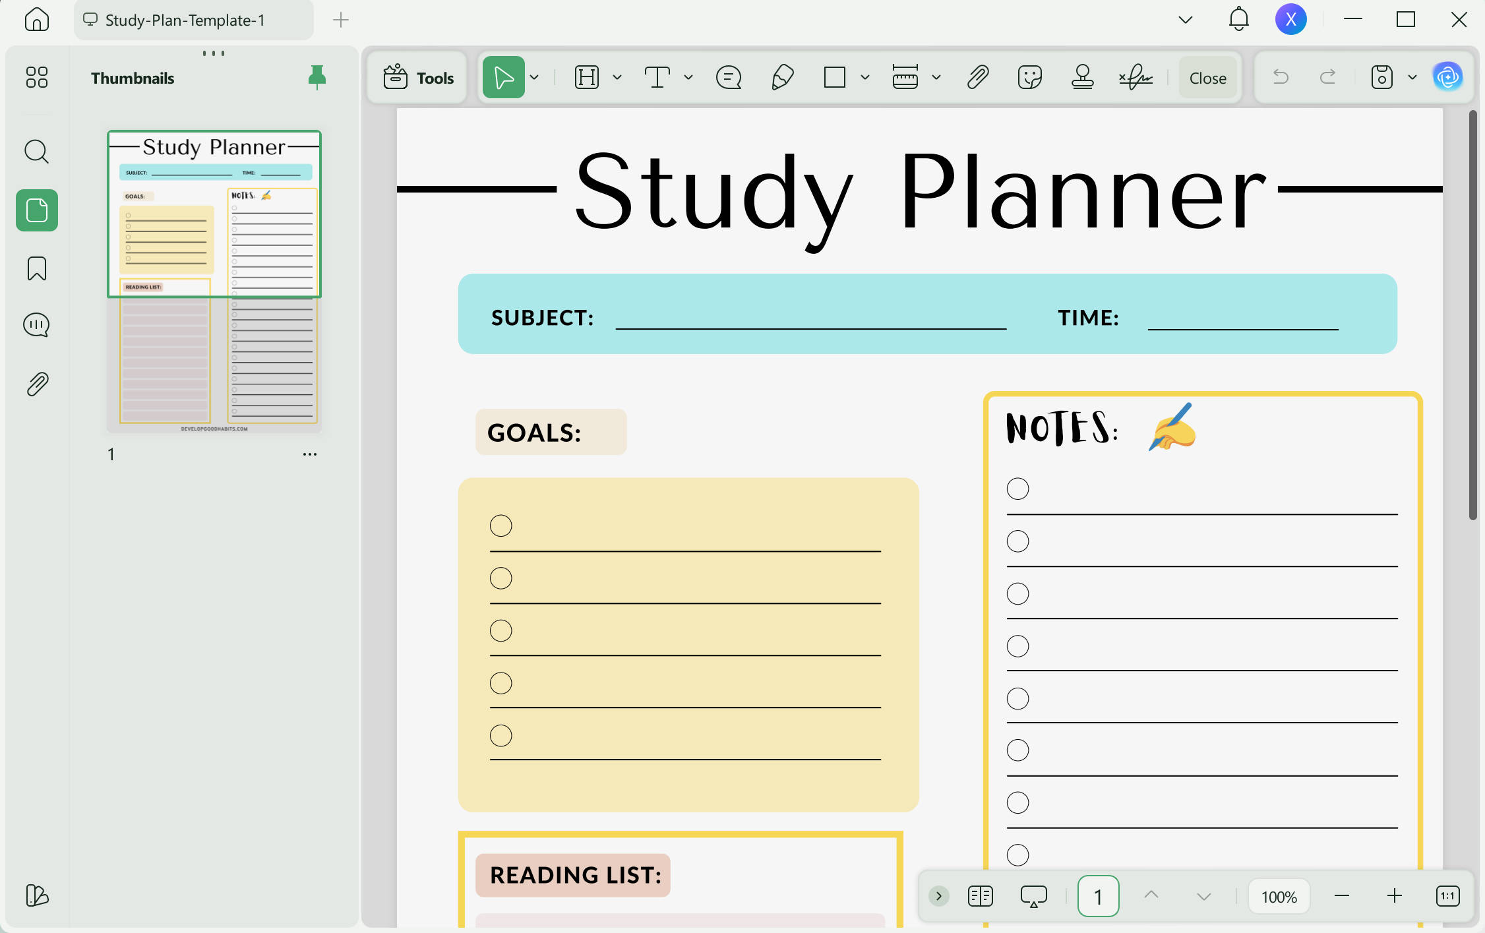Zoom out with the minus button
1485x933 pixels.
pyautogui.click(x=1342, y=896)
